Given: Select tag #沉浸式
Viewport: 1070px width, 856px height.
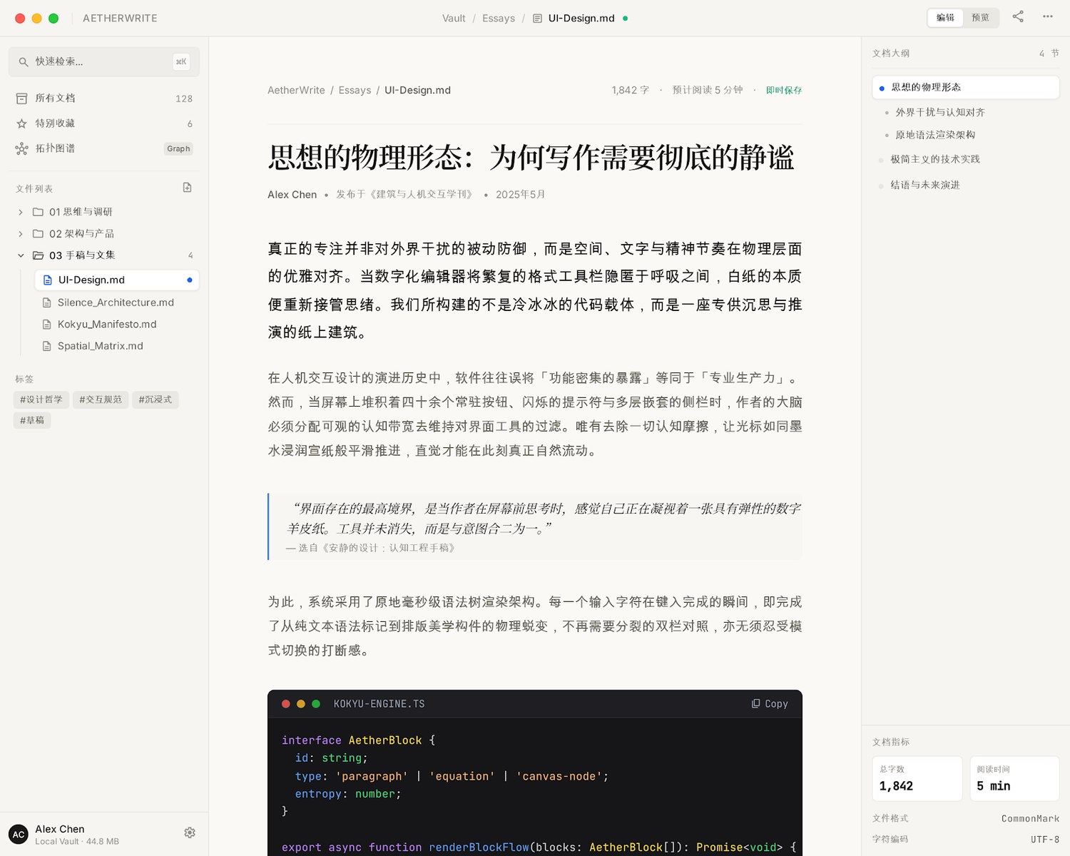Looking at the screenshot, I should [x=156, y=399].
